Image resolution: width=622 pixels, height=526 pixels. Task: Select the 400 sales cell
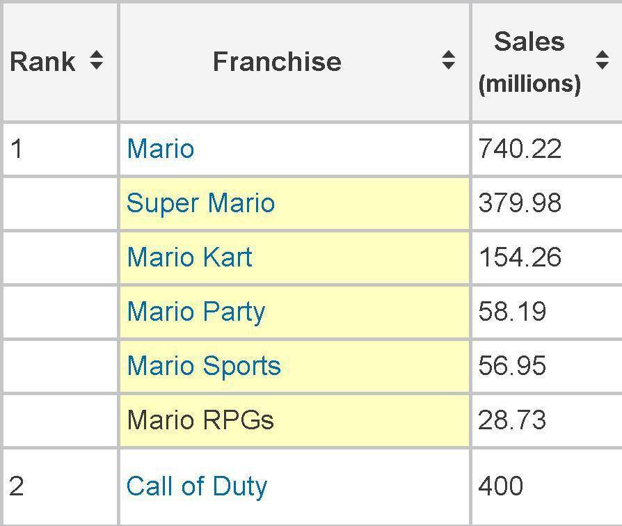(x=547, y=487)
